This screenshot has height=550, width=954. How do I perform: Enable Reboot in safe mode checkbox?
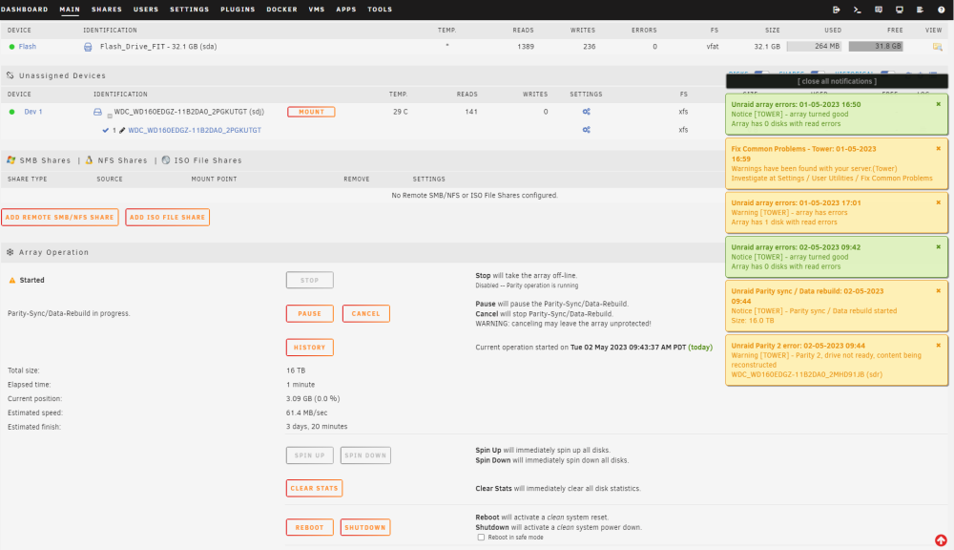481,538
